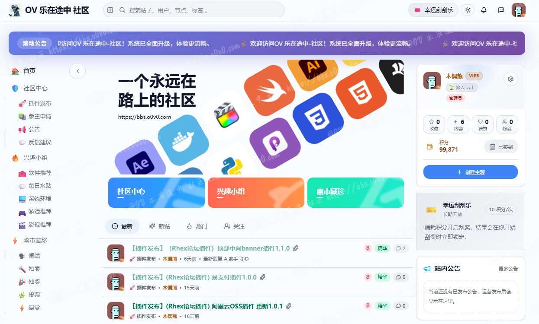Screen dimensions: 539x324
Task: Open the https://bbs.o0v0.com link on banner
Action: (145, 117)
